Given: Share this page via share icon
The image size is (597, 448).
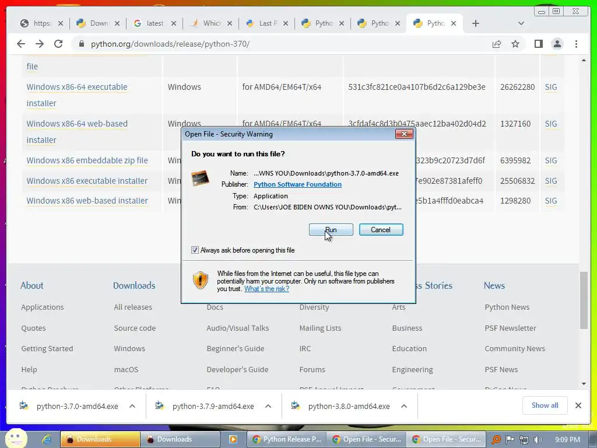Looking at the screenshot, I should point(497,44).
